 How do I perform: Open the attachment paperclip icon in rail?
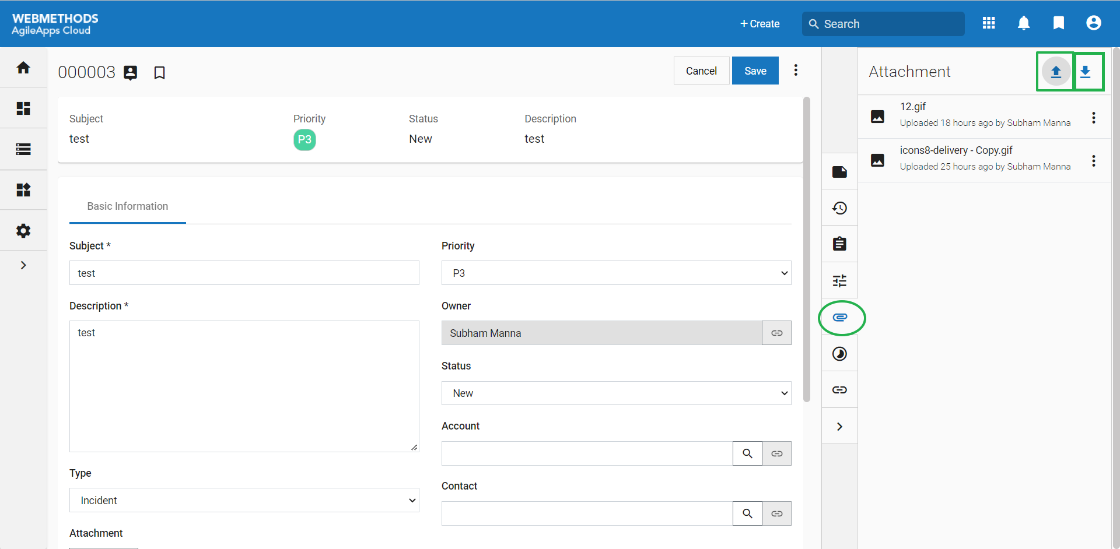tap(840, 318)
